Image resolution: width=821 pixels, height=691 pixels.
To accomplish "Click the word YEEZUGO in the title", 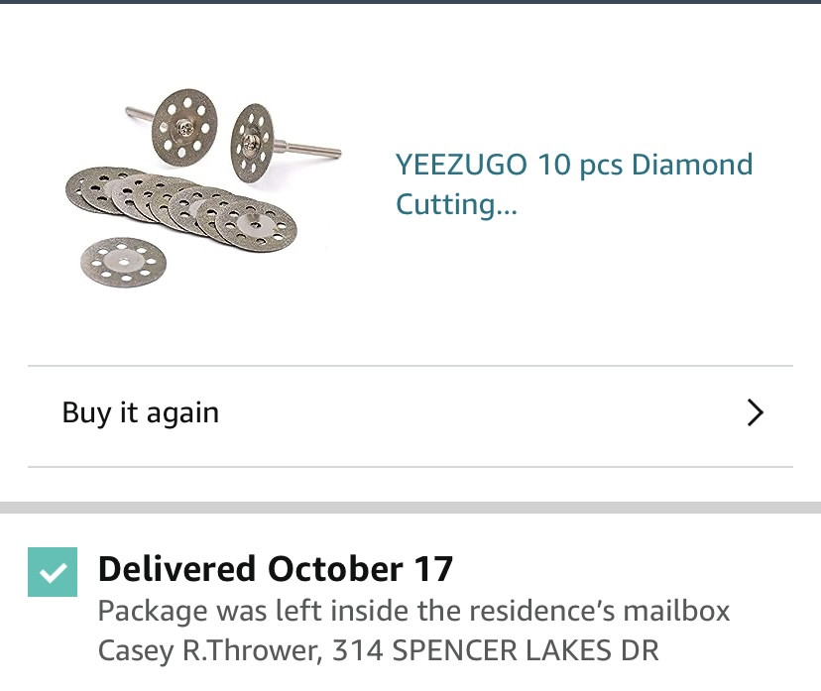I will tap(461, 165).
